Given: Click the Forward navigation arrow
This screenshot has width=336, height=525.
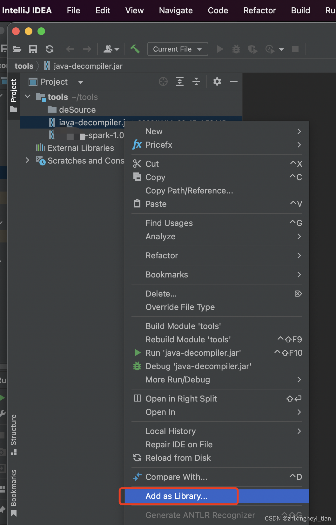Looking at the screenshot, I should 87,49.
